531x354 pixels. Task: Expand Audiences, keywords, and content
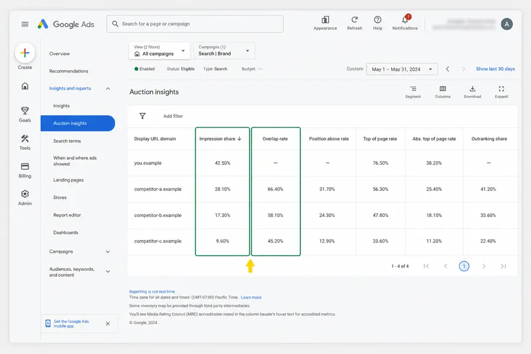click(x=108, y=271)
